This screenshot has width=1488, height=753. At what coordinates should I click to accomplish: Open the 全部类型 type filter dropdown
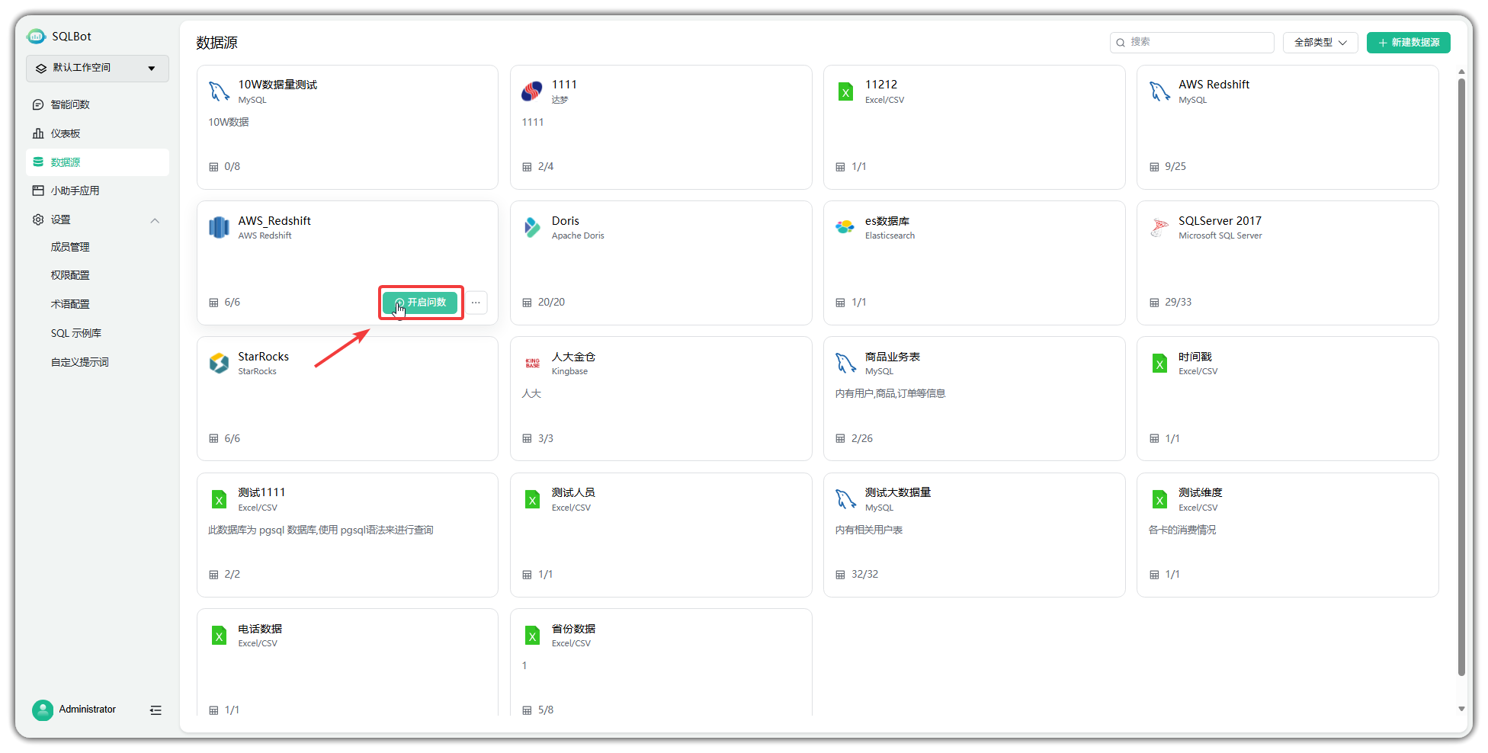[x=1320, y=43]
